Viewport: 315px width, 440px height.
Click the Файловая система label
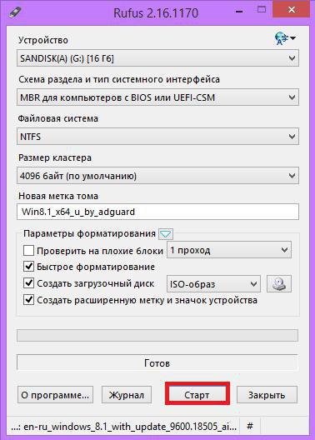click(58, 118)
